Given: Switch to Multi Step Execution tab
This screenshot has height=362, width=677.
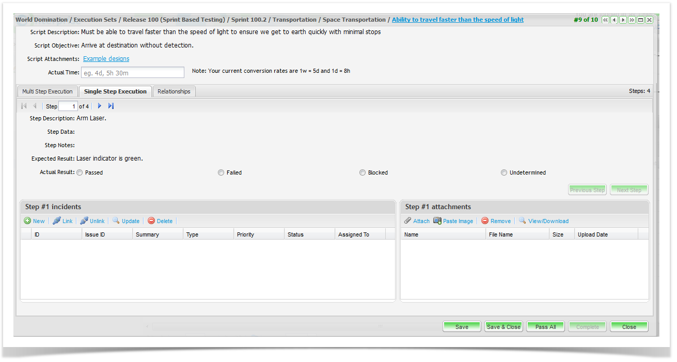Looking at the screenshot, I should tap(48, 91).
